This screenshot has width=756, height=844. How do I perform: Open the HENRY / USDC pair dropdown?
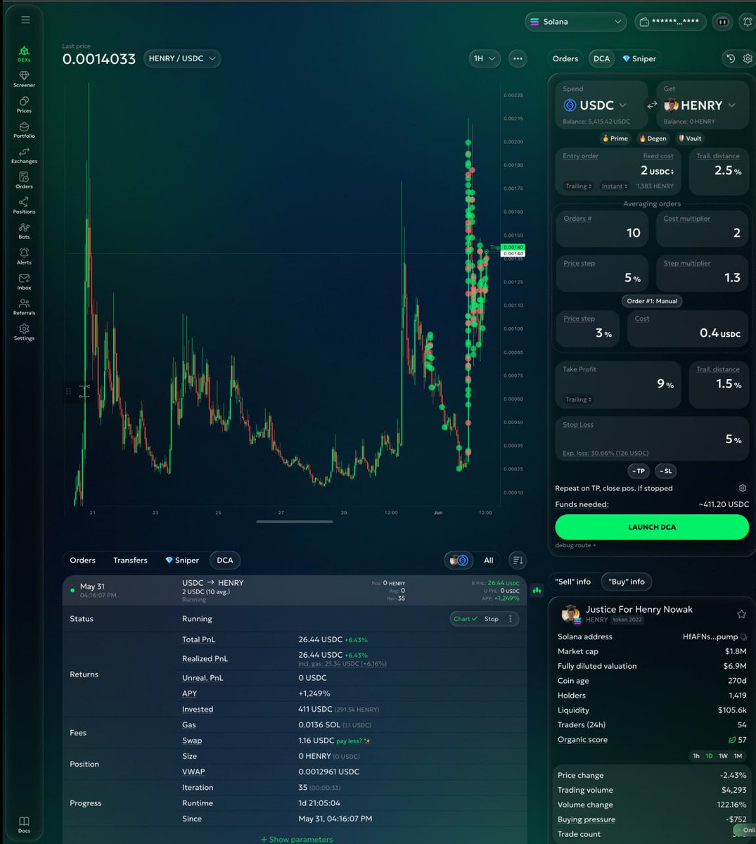(x=182, y=58)
